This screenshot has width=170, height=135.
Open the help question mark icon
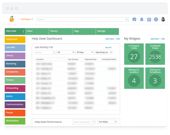pos(156,20)
